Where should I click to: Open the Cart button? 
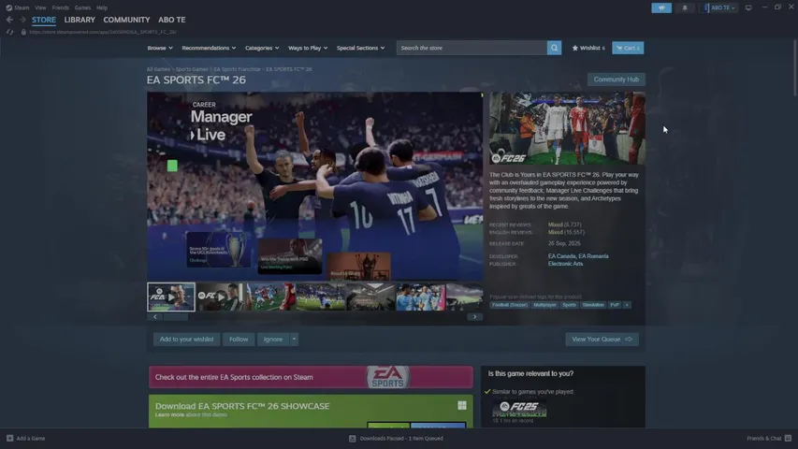[x=628, y=48]
